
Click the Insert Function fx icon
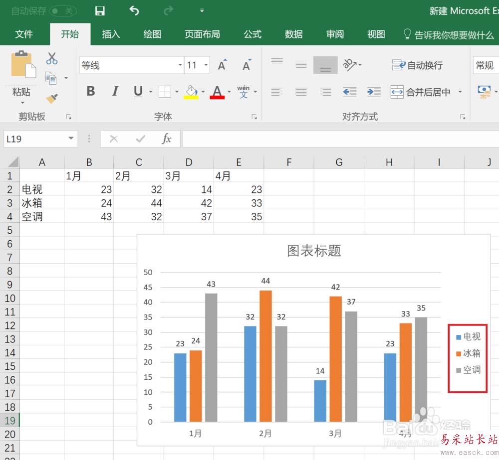[167, 139]
